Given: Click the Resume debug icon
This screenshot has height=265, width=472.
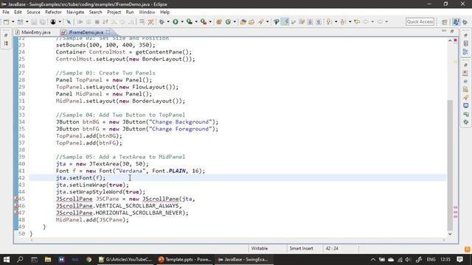Looking at the screenshot, I should pos(80,21).
